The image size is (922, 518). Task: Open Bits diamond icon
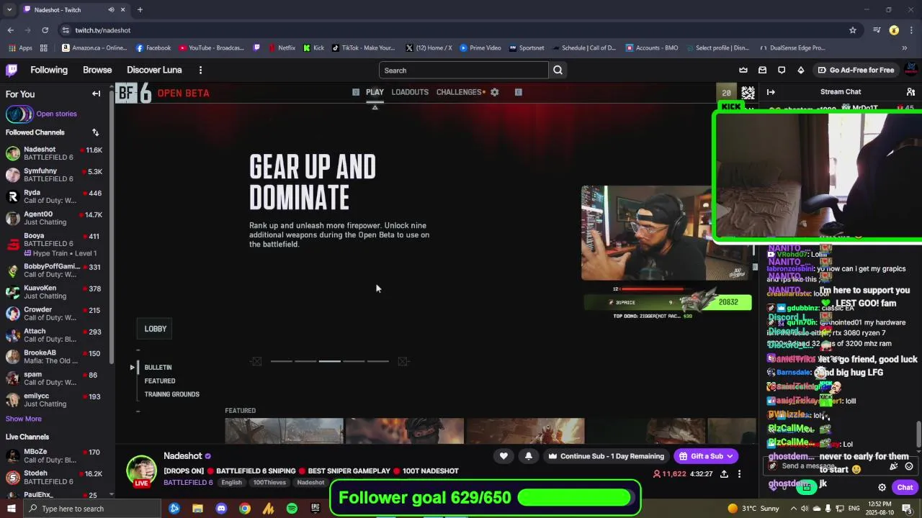click(x=800, y=70)
